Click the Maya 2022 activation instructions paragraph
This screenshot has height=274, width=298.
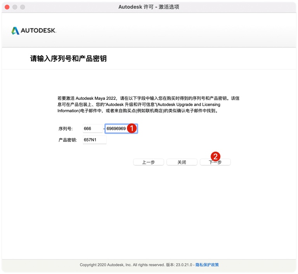(148, 104)
